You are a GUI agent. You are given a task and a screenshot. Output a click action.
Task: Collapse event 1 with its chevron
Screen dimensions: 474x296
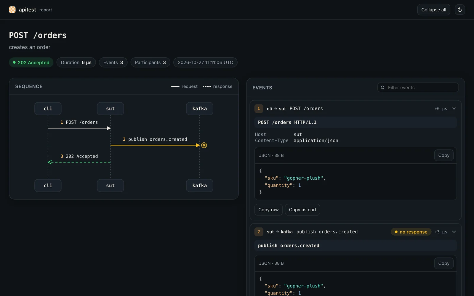pos(454,109)
